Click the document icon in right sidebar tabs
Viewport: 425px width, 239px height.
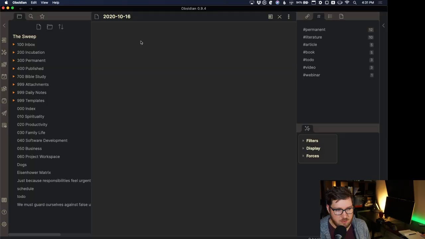tap(341, 16)
